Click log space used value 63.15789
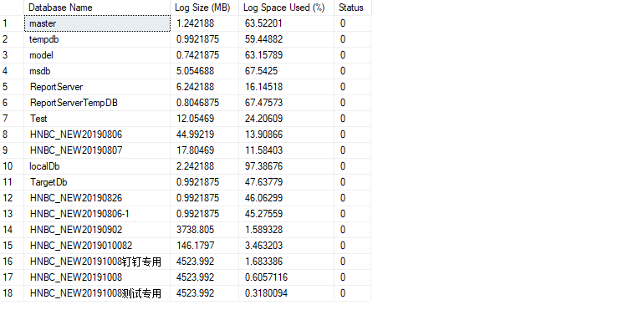This screenshot has width=618, height=310. [x=263, y=55]
